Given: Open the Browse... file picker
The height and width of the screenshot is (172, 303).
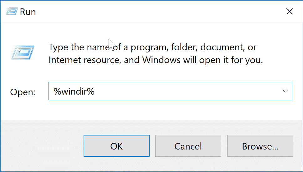Looking at the screenshot, I should click(260, 146).
